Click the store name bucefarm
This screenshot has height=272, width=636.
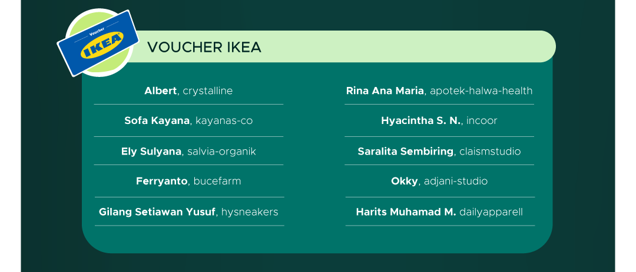pos(217,181)
